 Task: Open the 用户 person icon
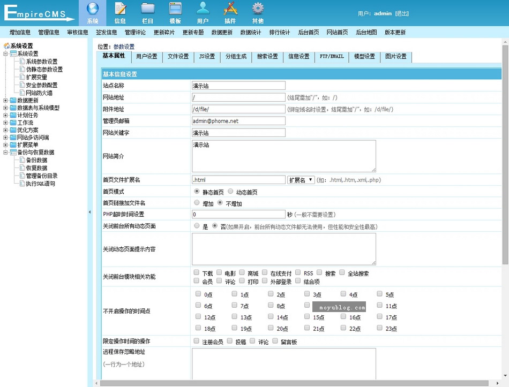click(203, 9)
